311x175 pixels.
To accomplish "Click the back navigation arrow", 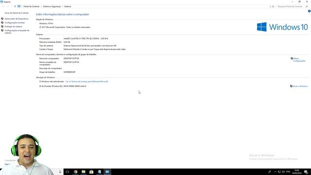I will point(3,6).
